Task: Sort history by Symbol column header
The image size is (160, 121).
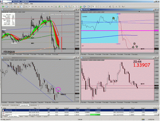Action: (63, 108)
